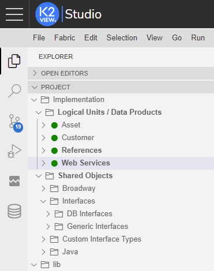Open Source Control with 19 changes
The height and width of the screenshot is (271, 214).
[16, 123]
